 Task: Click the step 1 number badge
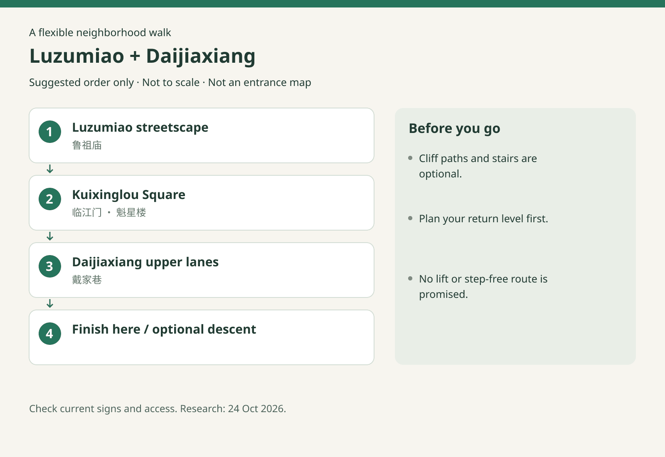tap(50, 132)
